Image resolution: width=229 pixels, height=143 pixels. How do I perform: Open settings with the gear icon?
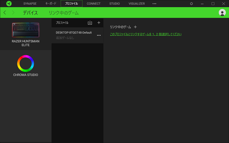coord(191,4)
